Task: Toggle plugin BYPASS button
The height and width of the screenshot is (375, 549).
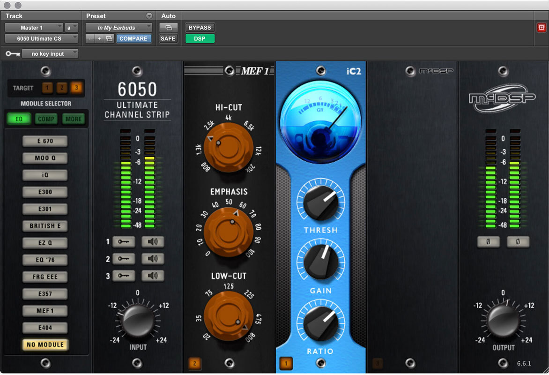Action: (x=200, y=28)
